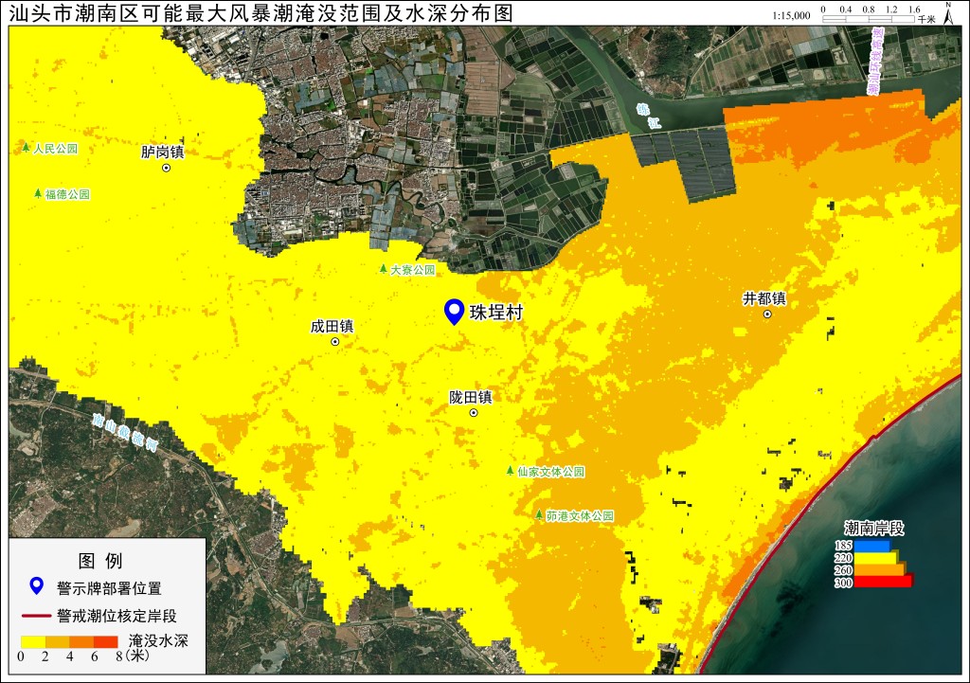Click the 警示牌部署位置 legend text

pyautogui.click(x=110, y=588)
